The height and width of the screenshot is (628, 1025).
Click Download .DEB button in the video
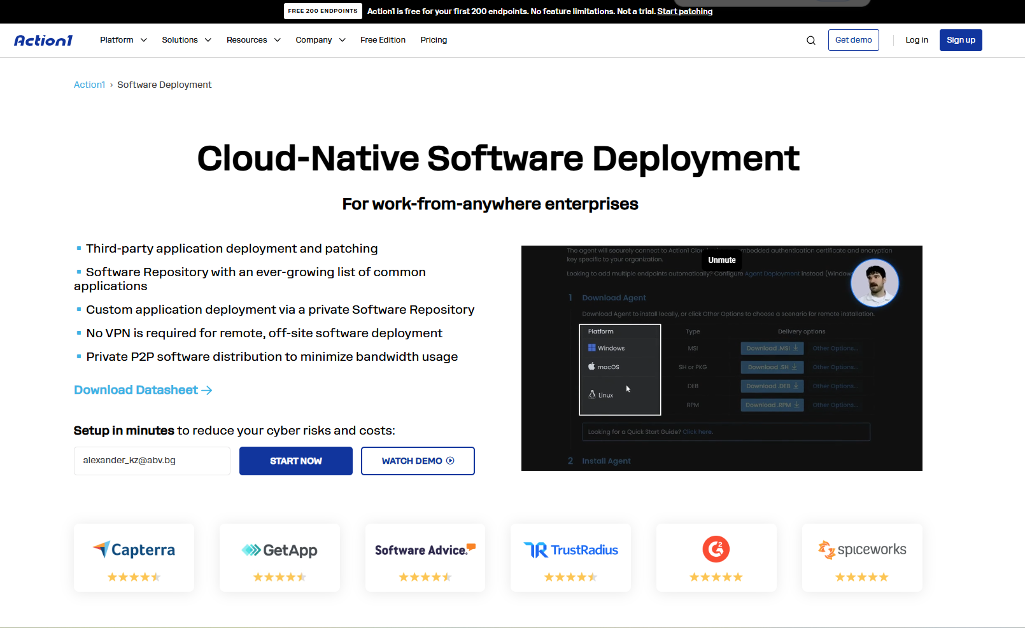coord(772,386)
